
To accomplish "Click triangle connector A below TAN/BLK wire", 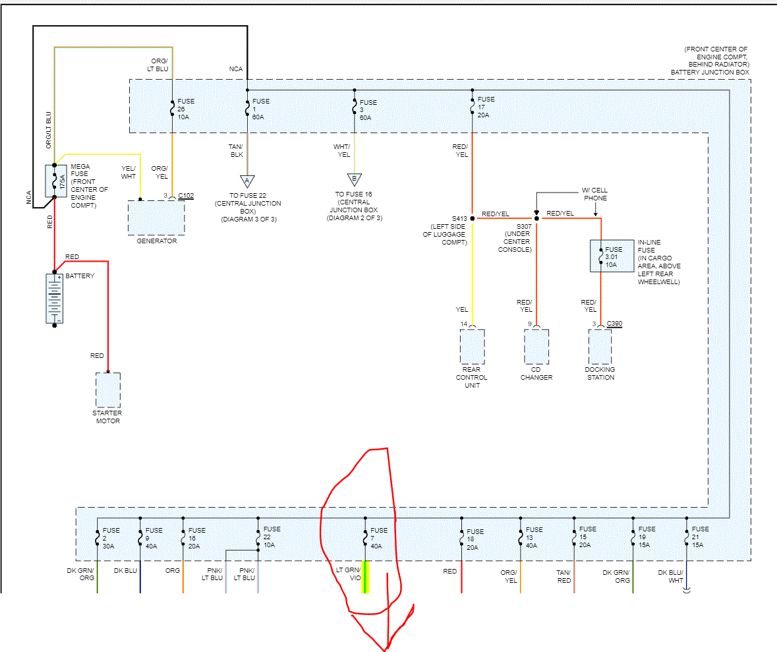I will pyautogui.click(x=247, y=181).
